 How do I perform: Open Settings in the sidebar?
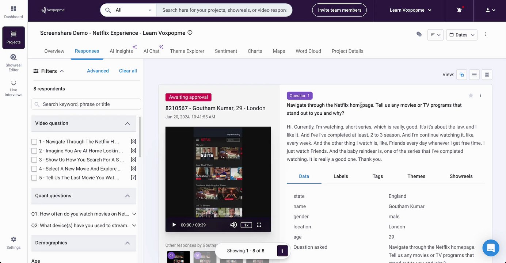click(x=14, y=243)
